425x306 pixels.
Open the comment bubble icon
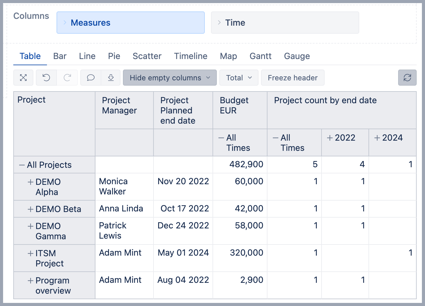point(90,78)
